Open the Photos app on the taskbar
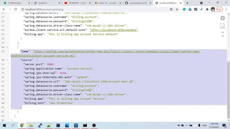230x129 pixels. [67, 125]
